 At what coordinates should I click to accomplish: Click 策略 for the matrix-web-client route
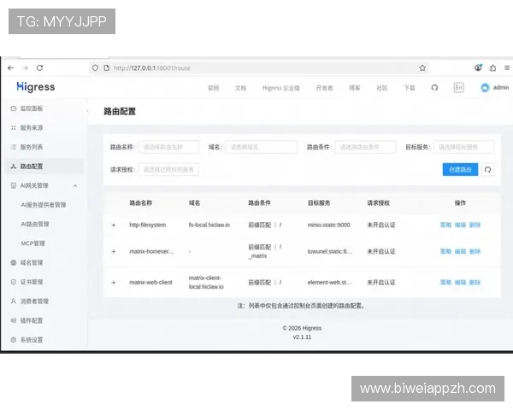(445, 283)
